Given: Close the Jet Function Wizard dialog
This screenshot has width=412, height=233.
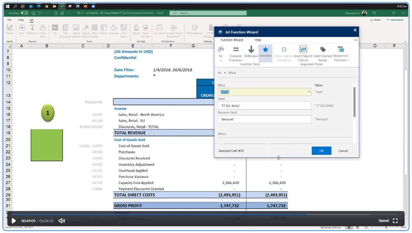Looking at the screenshot, I should [355, 30].
